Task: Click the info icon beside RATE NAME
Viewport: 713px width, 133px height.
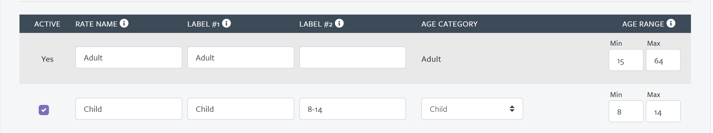Action: pos(124,23)
